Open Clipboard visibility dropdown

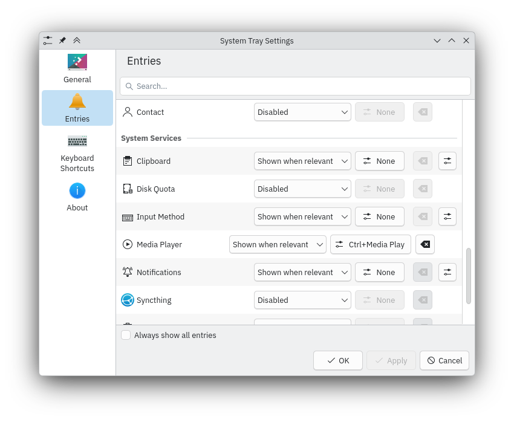[302, 161]
